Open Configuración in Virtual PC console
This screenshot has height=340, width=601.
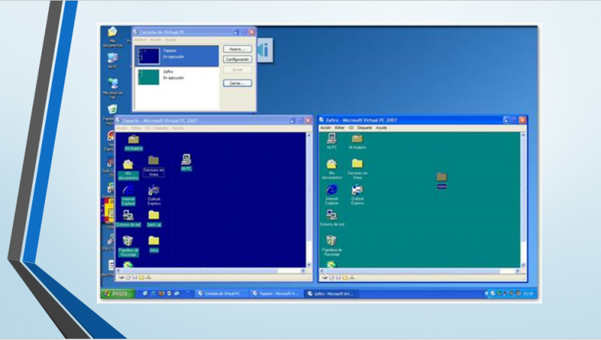(237, 59)
